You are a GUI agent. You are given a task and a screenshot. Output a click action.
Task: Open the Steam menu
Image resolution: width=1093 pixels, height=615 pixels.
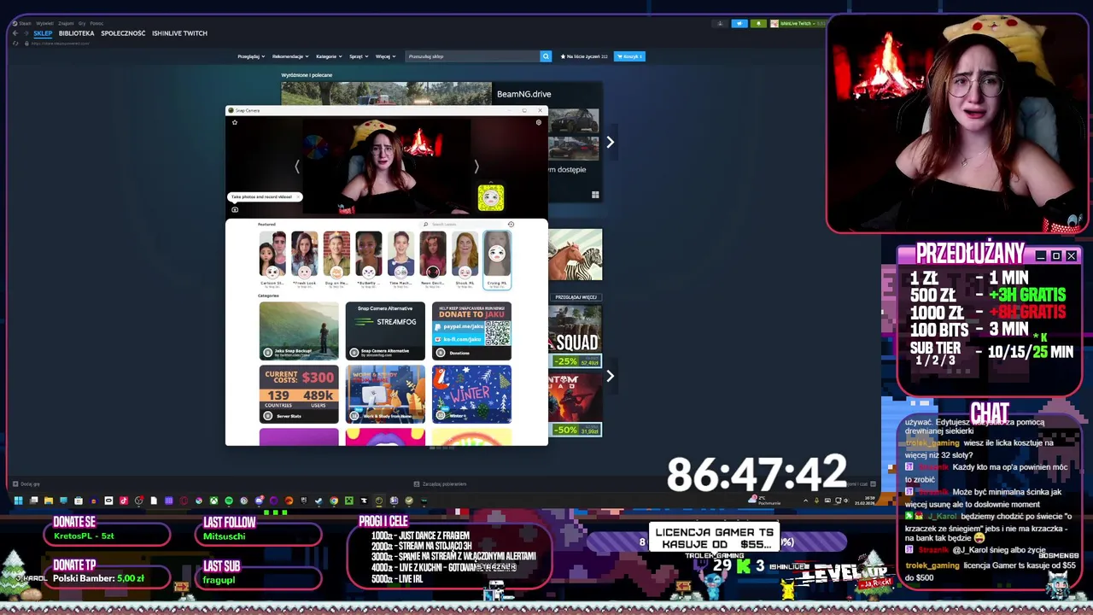click(25, 23)
